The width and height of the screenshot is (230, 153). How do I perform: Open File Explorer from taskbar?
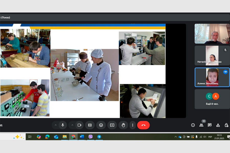click(x=65, y=137)
